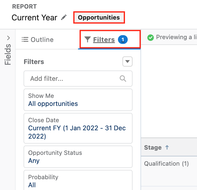The height and width of the screenshot is (190, 197).
Task: Open the Opportunity Status Any filter
Action: point(78,157)
